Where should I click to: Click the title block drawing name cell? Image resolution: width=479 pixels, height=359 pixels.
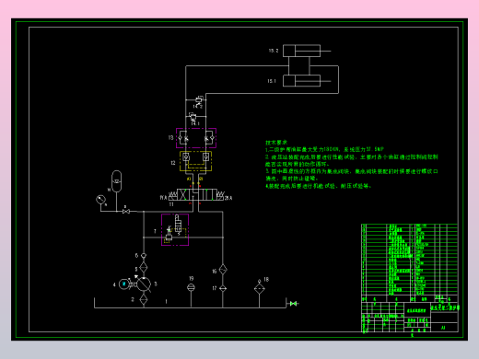[416, 310]
